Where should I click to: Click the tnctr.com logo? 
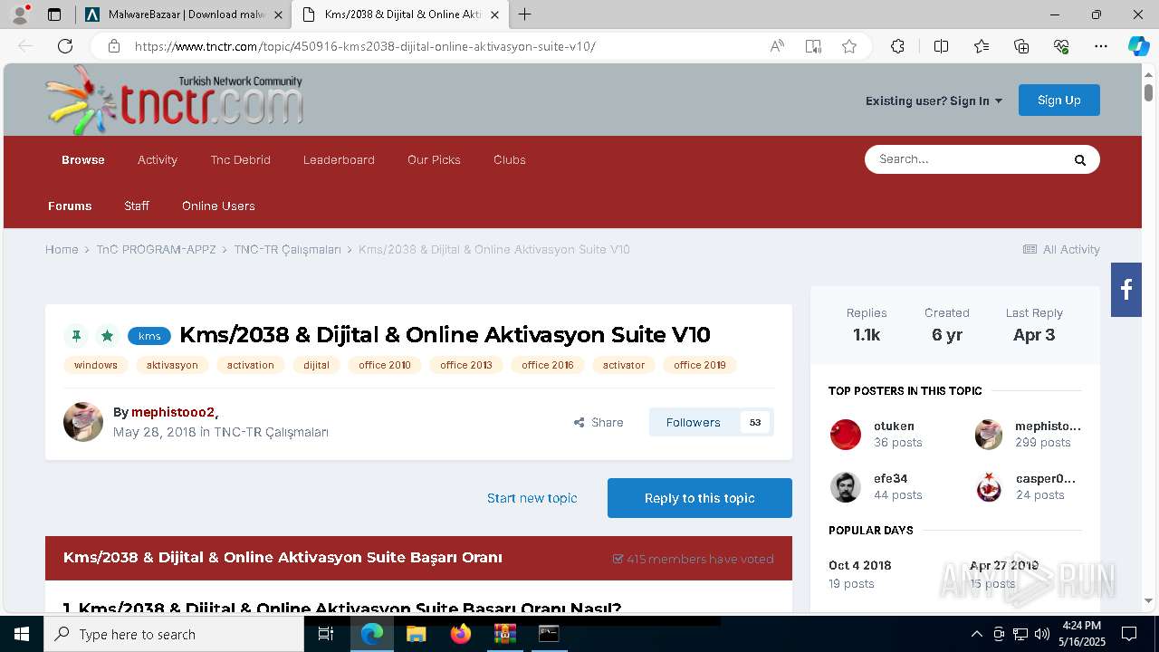[x=174, y=100]
